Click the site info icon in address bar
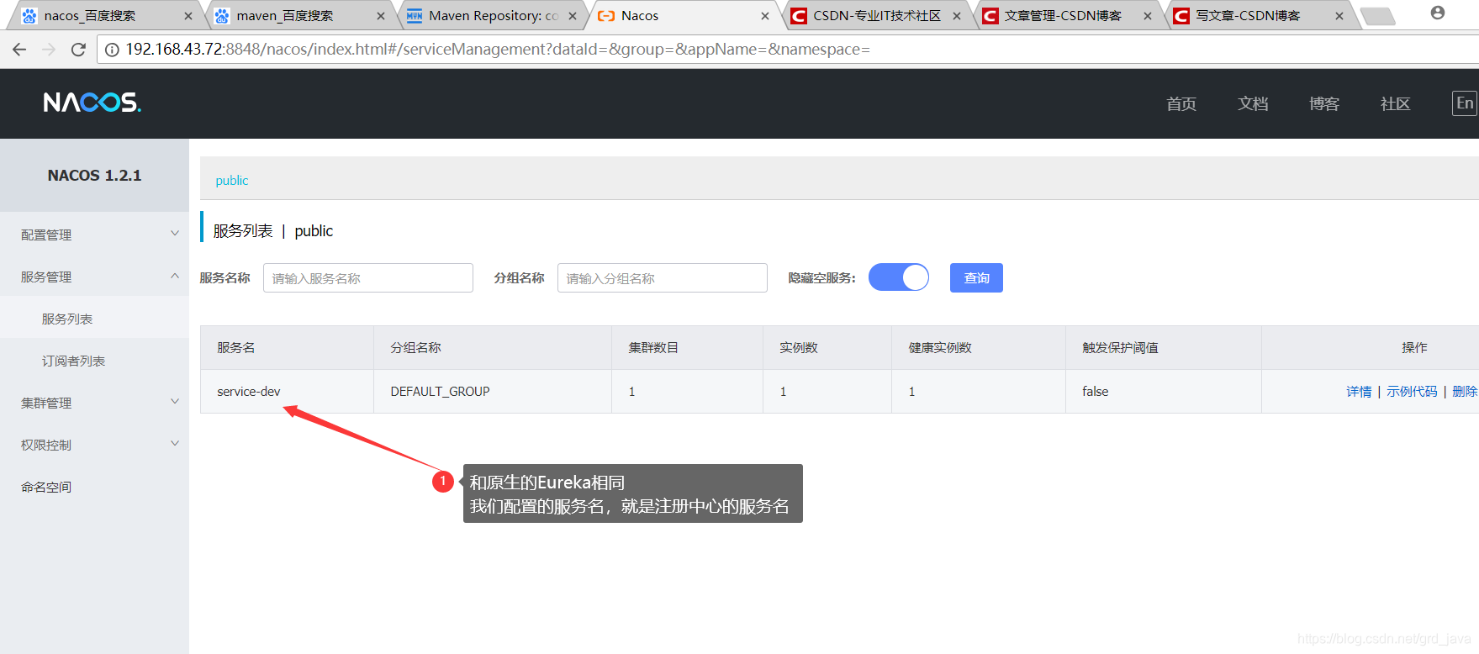The image size is (1479, 654). [111, 50]
